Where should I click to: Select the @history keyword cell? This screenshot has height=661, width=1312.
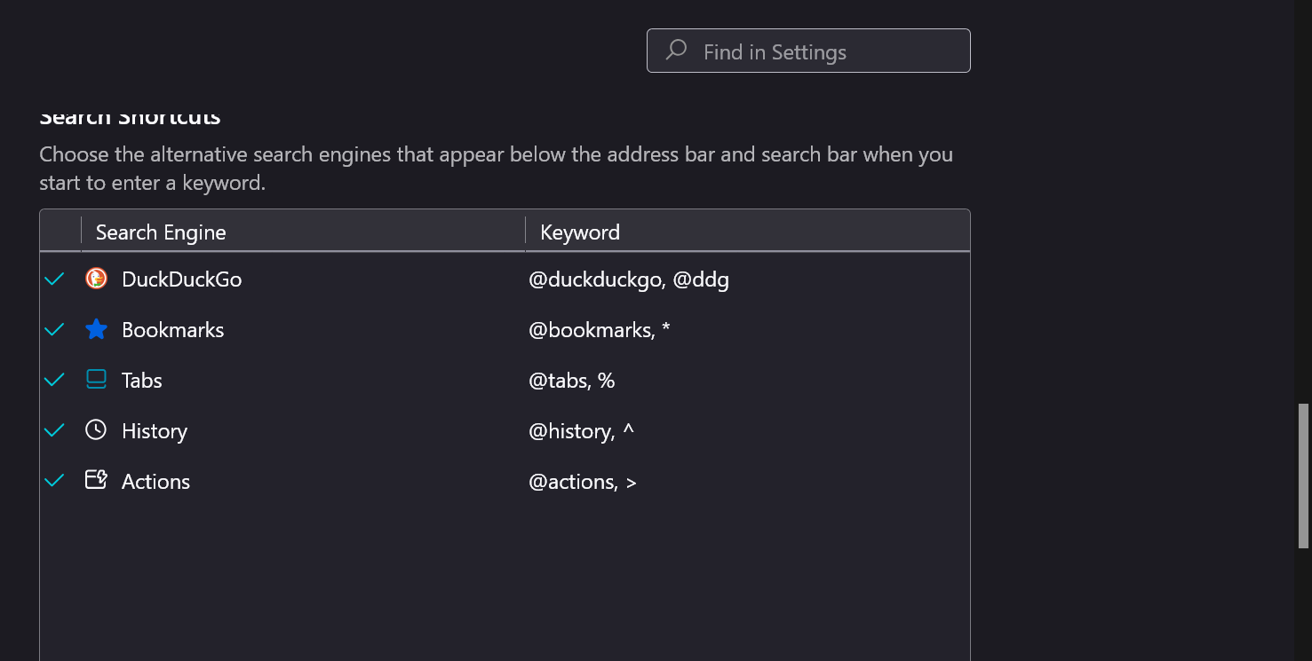582,431
